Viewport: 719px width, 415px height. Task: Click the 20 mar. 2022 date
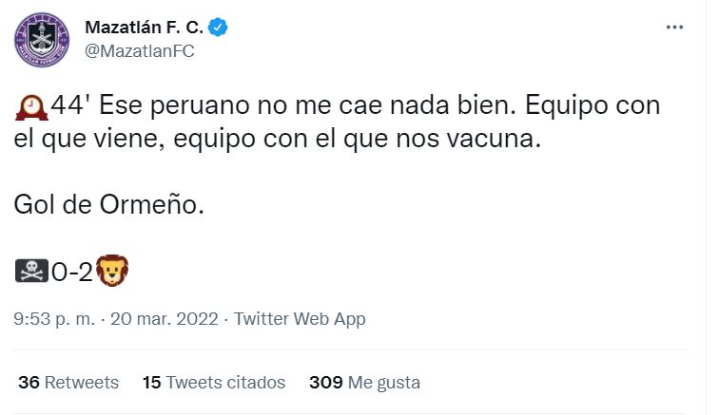pos(164,319)
